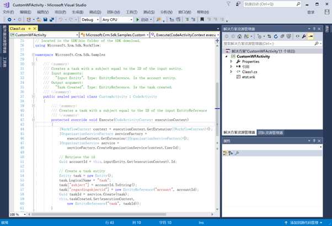Image resolution: width=332 pixels, height=226 pixels.
Task: Select the CustomWFActivity solution root node
Action: pos(263,51)
